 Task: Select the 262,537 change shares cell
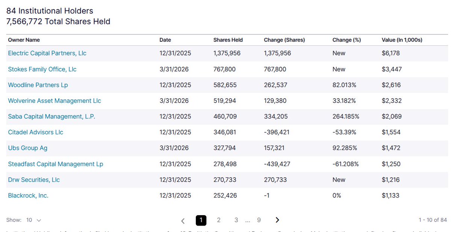click(x=275, y=85)
